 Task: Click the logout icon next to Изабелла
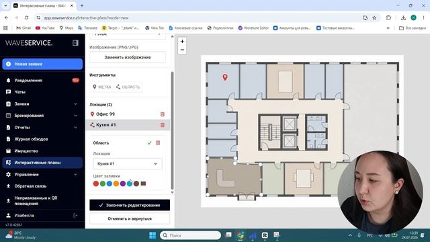(75, 216)
